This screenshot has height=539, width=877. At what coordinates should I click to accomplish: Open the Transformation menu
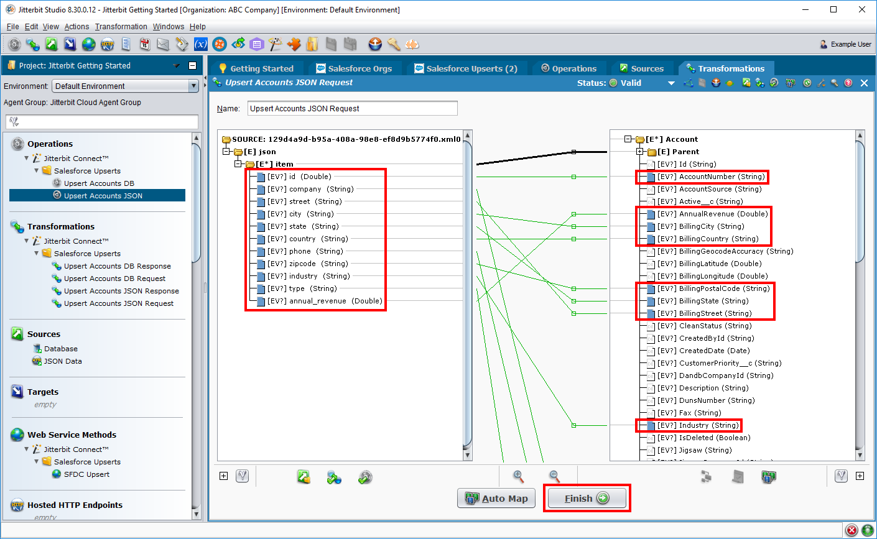click(x=121, y=27)
